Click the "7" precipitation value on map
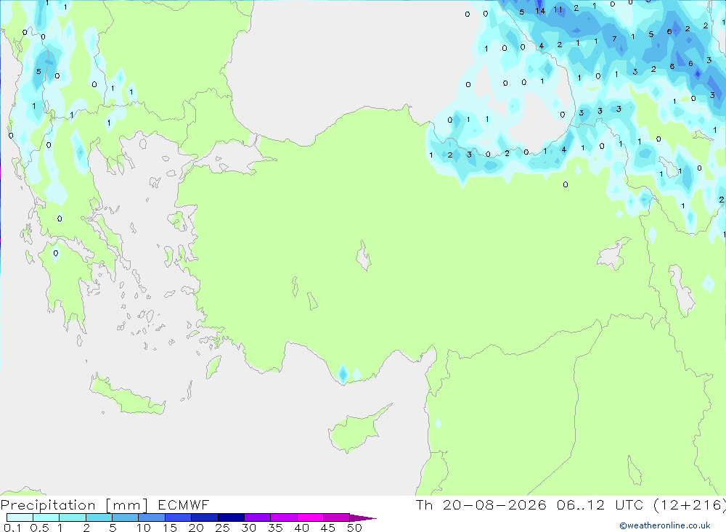The height and width of the screenshot is (532, 726). point(614,39)
